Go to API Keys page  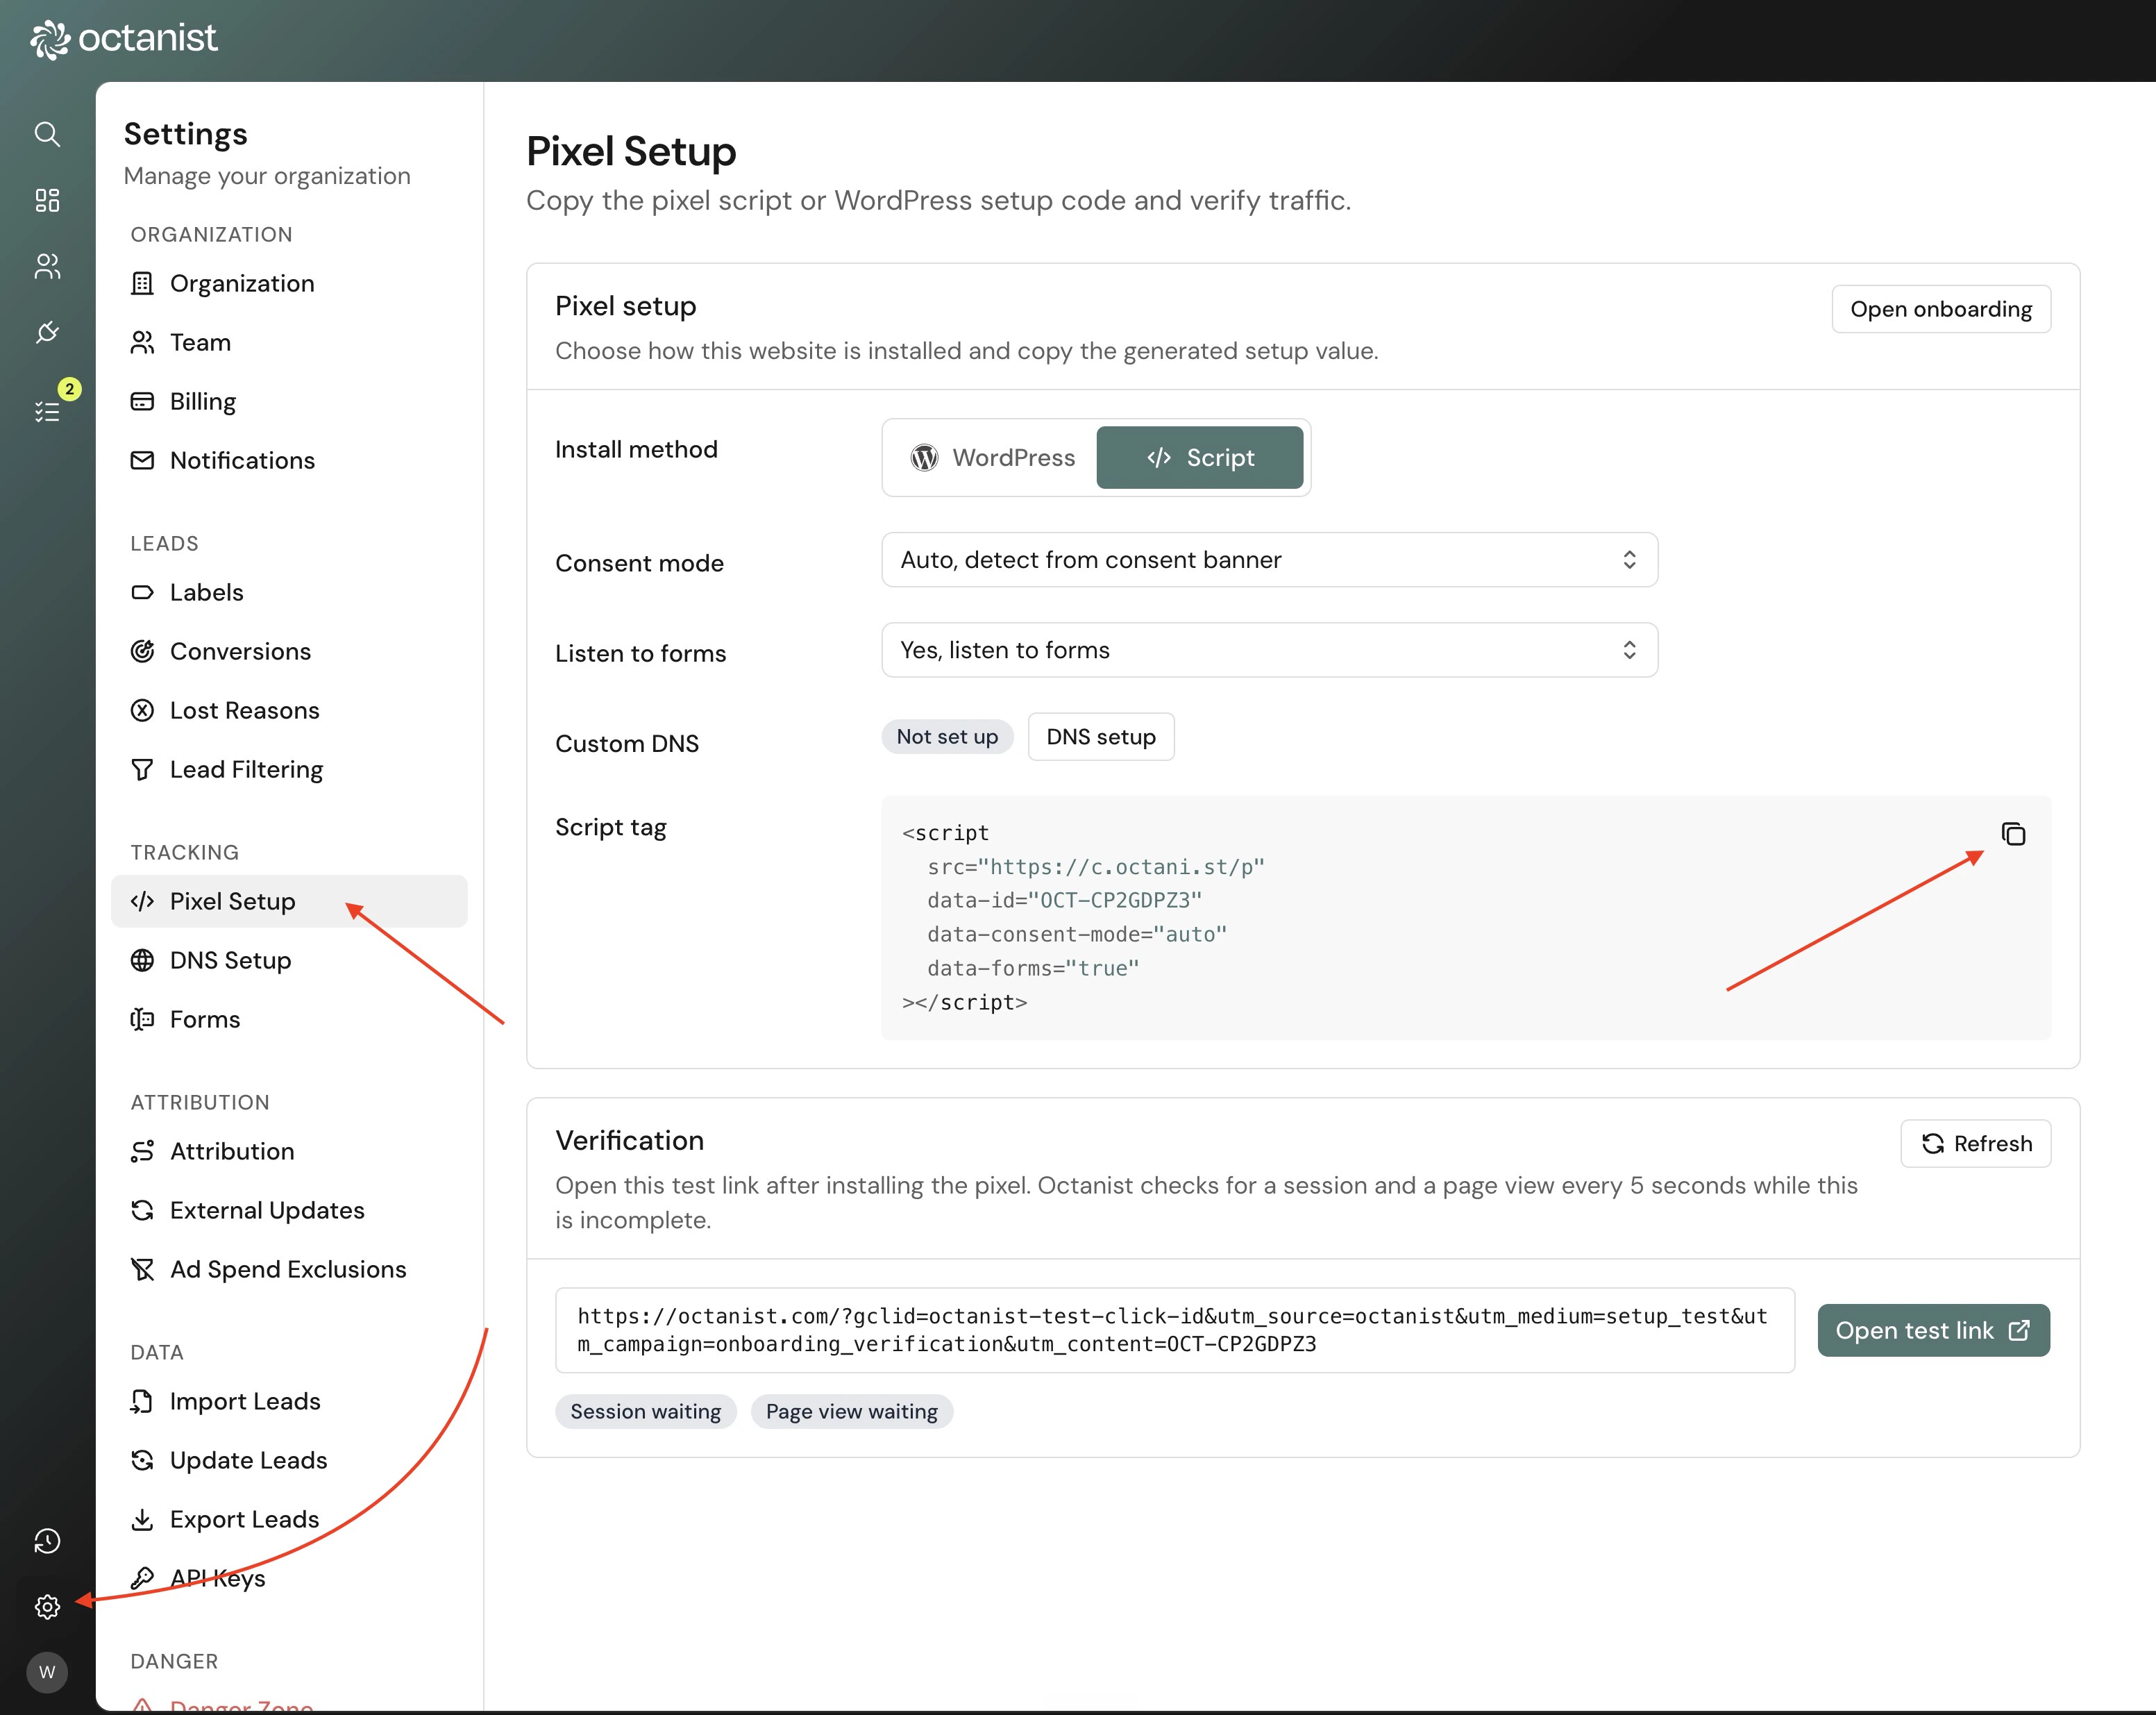(289, 1578)
